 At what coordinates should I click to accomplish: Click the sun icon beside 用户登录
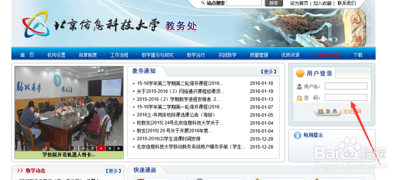tap(300, 74)
